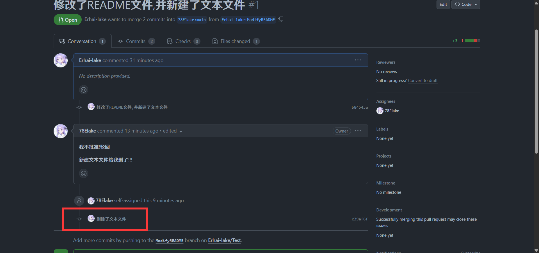Open options menu on Erhai-lake's comment
Viewport: 539px width, 253px height.
(x=358, y=60)
